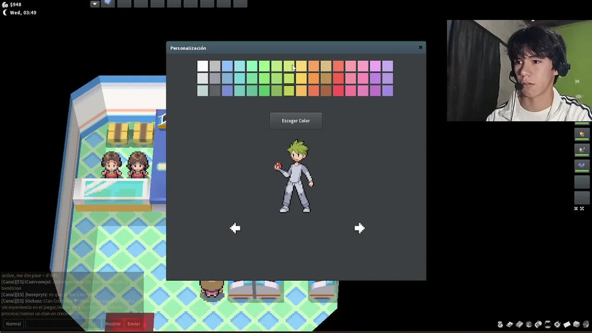Pick the indigo blue swatch in bottom row
Screen dimensions: 592x333
click(227, 91)
